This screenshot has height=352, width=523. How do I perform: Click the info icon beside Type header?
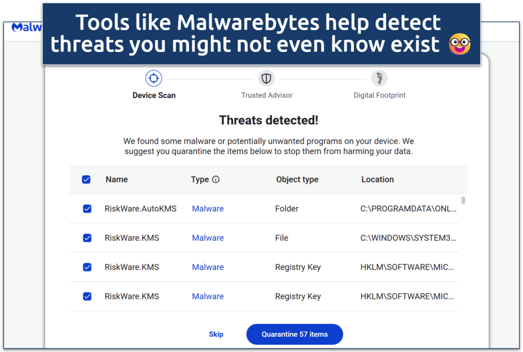click(216, 180)
